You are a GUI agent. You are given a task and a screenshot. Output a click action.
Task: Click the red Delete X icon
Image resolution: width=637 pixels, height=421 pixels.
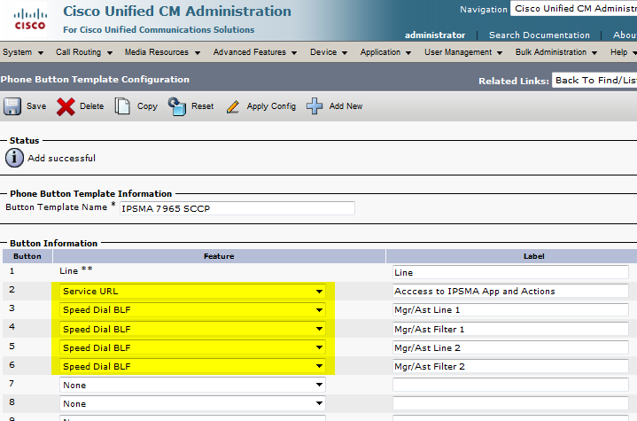[x=66, y=106]
